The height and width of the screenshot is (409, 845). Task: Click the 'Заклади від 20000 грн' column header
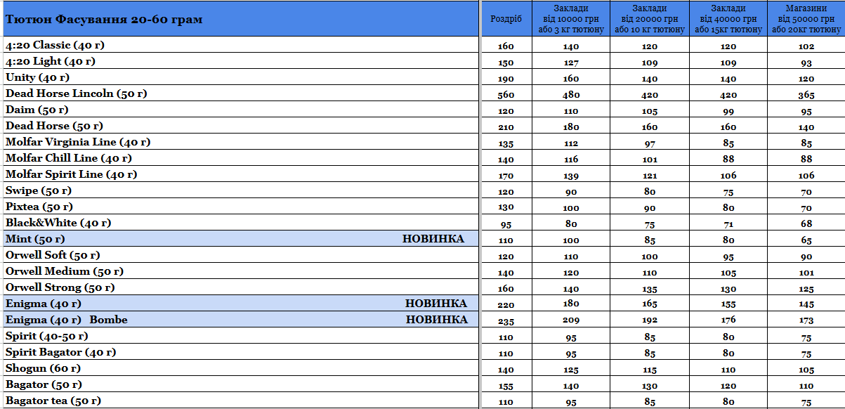tap(650, 18)
